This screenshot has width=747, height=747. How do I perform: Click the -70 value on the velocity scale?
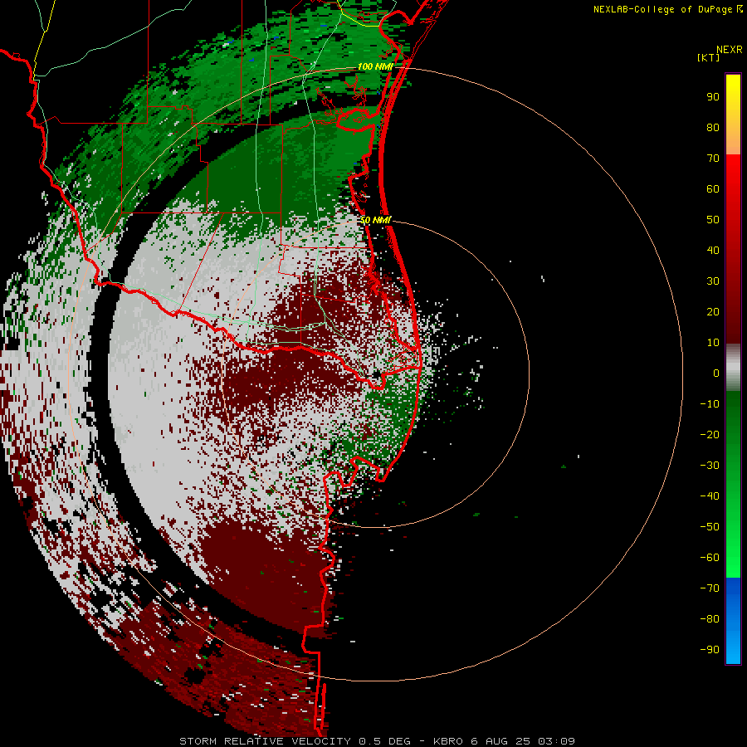[x=710, y=588]
